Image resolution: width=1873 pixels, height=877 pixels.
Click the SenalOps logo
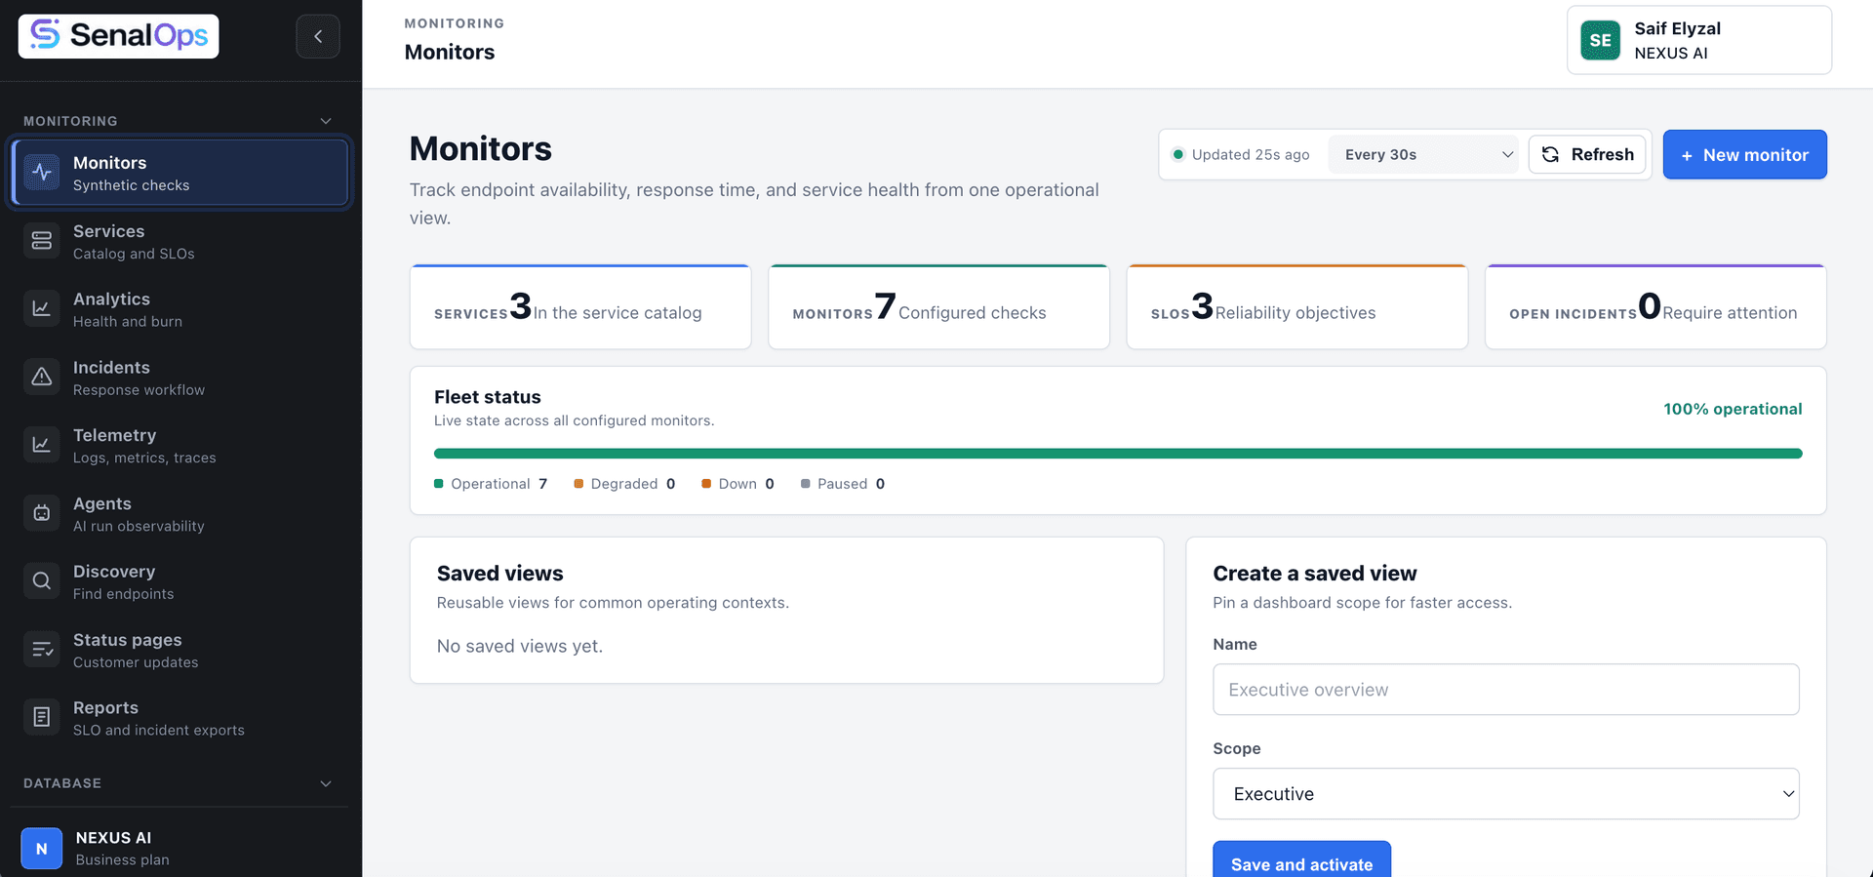pyautogui.click(x=118, y=36)
